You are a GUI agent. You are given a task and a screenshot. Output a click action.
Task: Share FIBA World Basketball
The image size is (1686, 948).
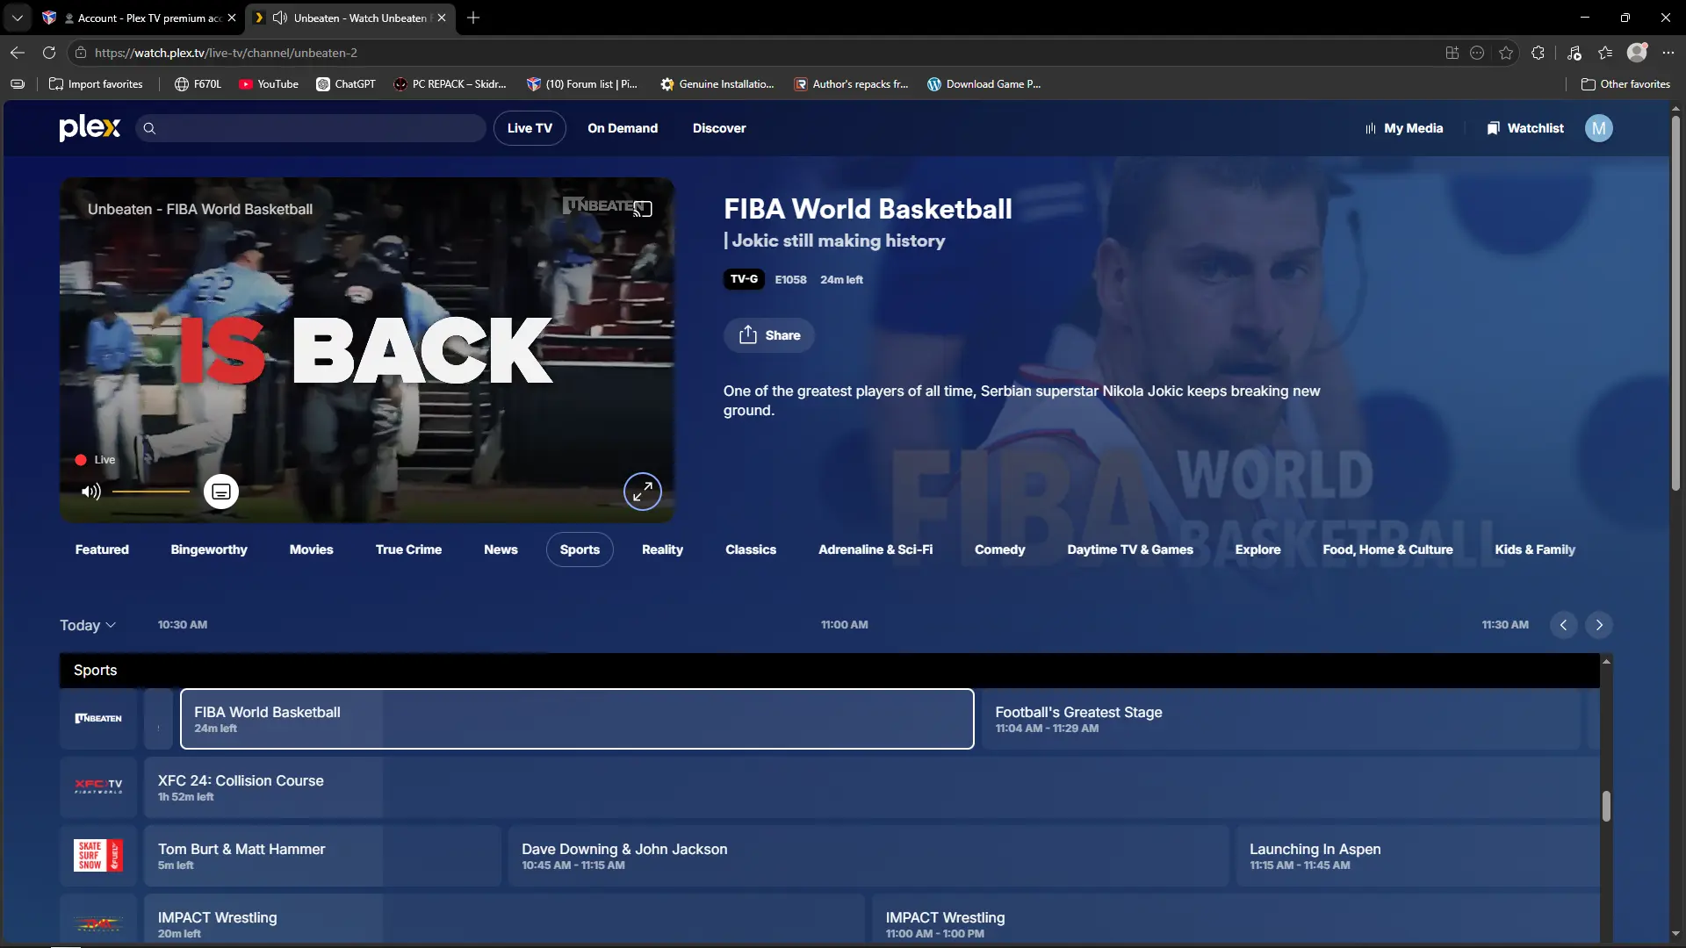pos(769,335)
